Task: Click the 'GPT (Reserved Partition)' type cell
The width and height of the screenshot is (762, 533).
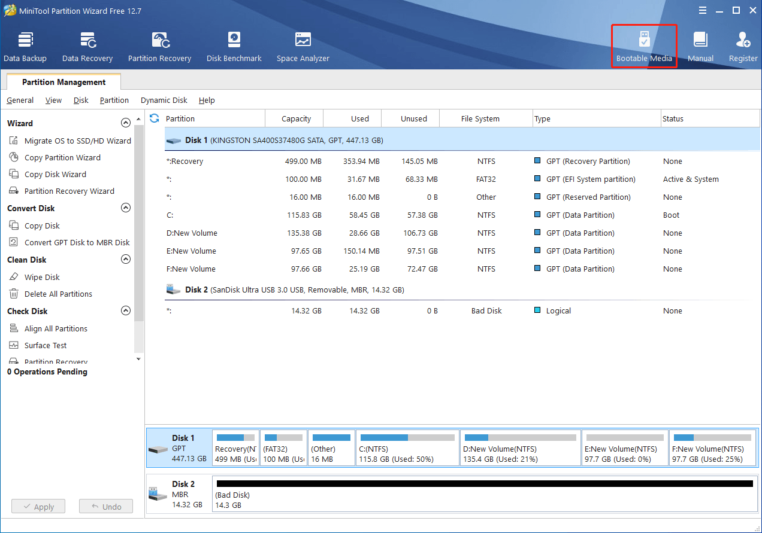Action: tap(588, 197)
